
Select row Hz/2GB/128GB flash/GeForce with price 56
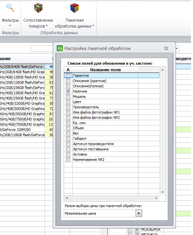click(x=26, y=135)
